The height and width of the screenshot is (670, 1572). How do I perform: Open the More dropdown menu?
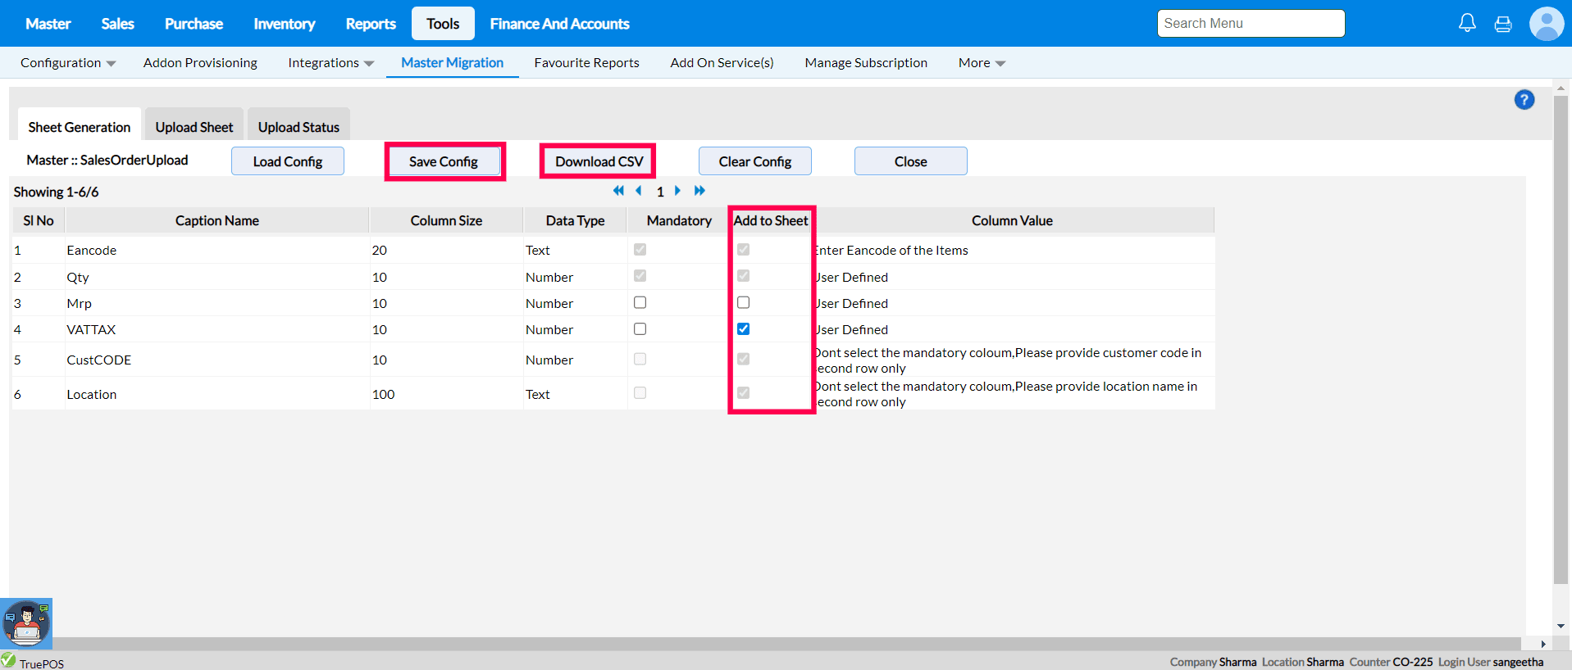982,63
